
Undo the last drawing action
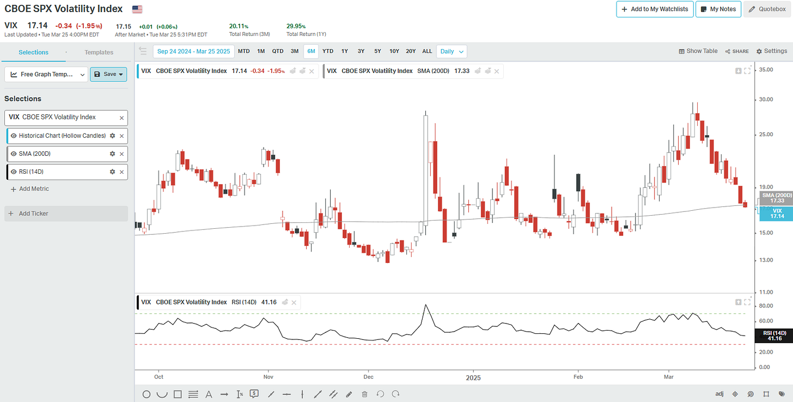pos(380,394)
